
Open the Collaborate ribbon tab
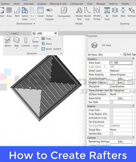pyautogui.click(x=77, y=4)
